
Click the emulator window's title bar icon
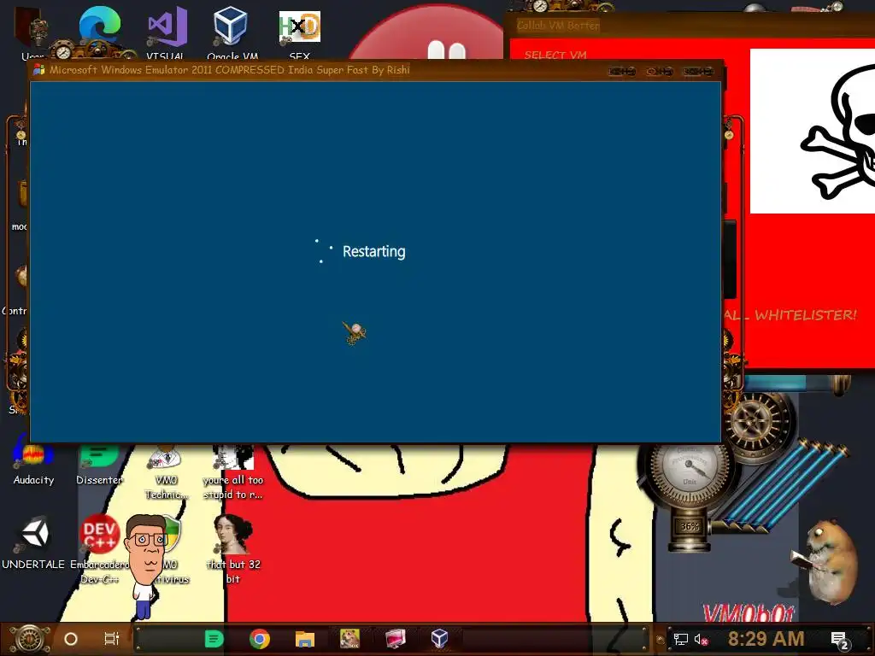[x=39, y=70]
